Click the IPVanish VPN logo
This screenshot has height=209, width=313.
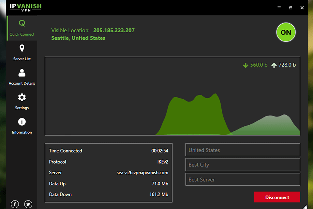tap(25, 8)
